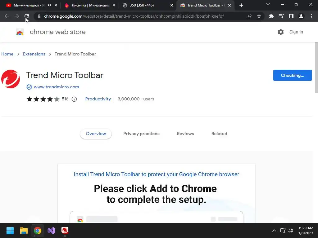The image size is (318, 238).
Task: Click the star rating of 516 reviews
Action: point(43,99)
